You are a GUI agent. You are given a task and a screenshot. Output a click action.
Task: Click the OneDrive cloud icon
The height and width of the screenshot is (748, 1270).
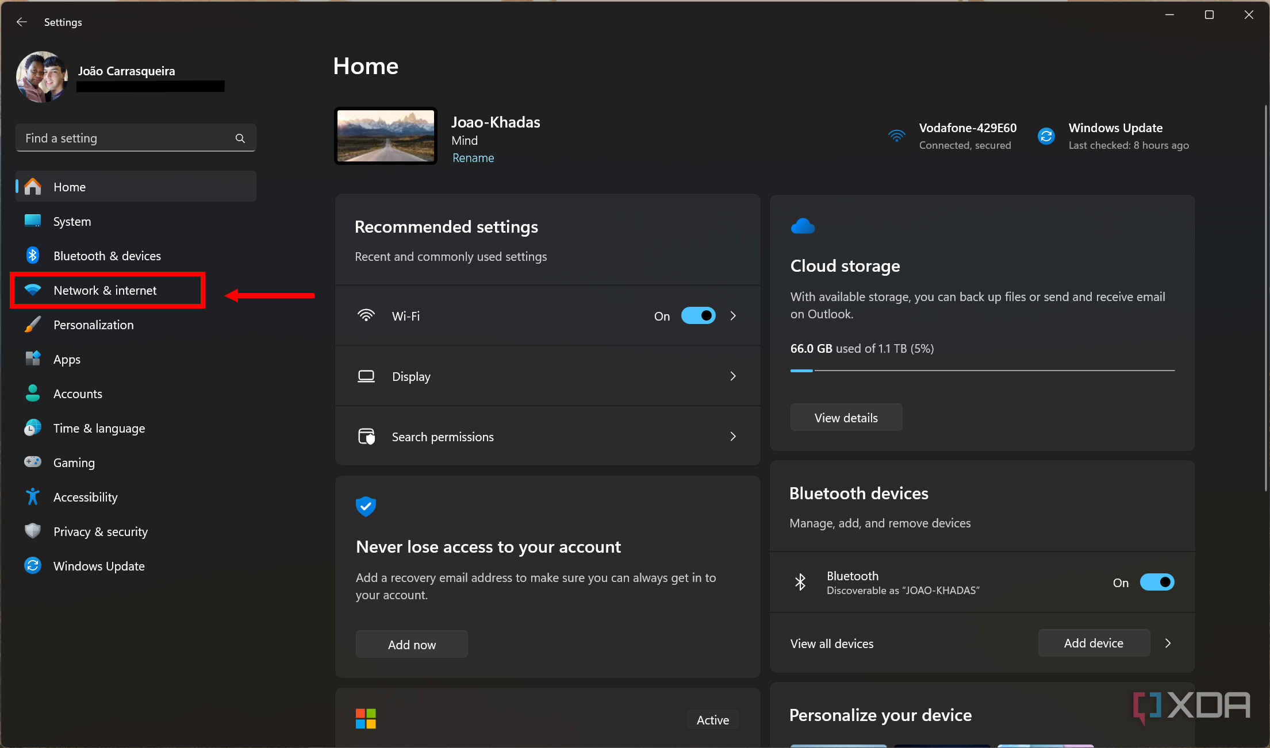pyautogui.click(x=803, y=226)
